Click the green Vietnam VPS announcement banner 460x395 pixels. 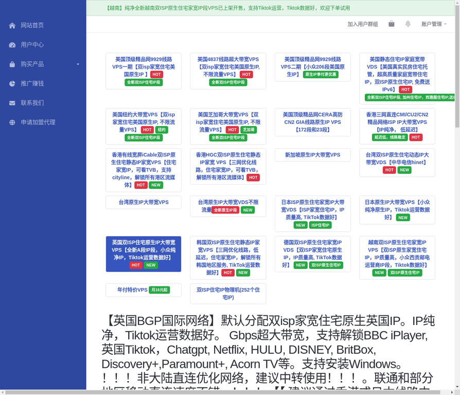(227, 8)
